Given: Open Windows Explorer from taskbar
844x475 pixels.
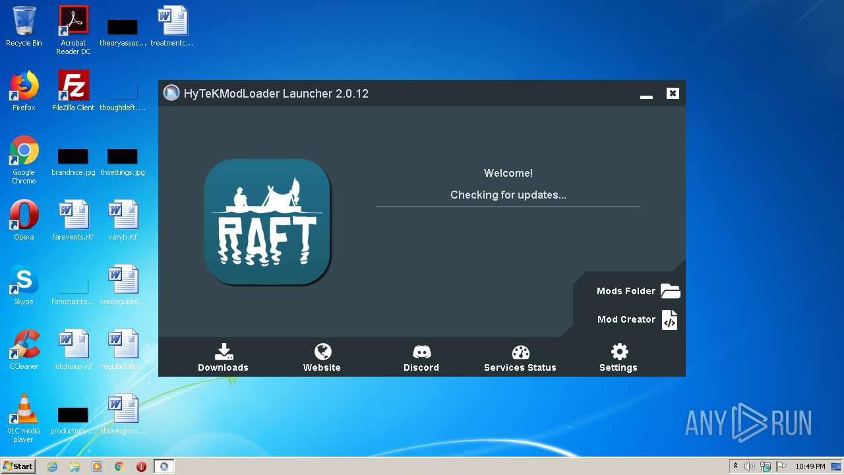Looking at the screenshot, I should (x=75, y=466).
